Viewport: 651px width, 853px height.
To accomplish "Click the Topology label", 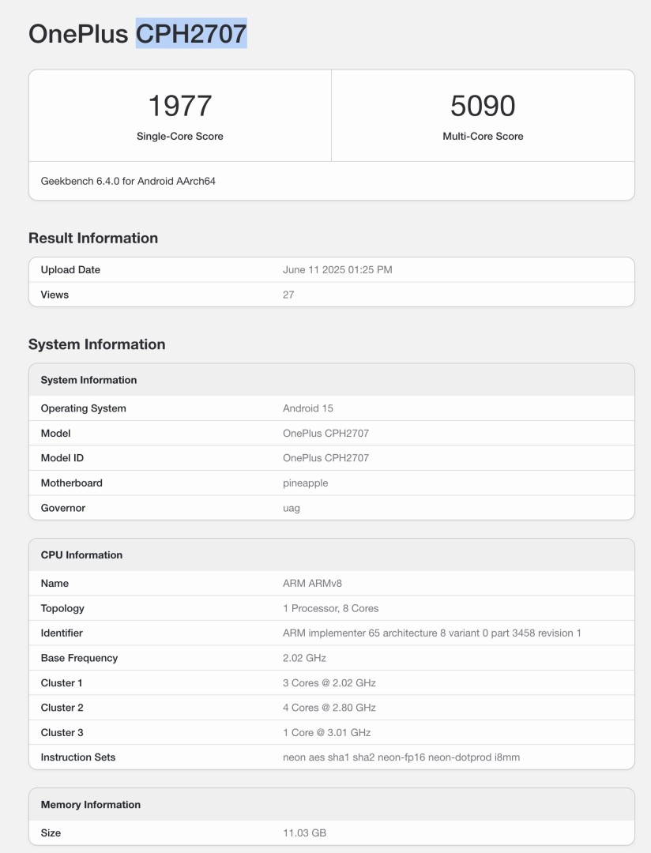I will [x=62, y=608].
